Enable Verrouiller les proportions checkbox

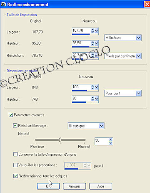pos(15,165)
